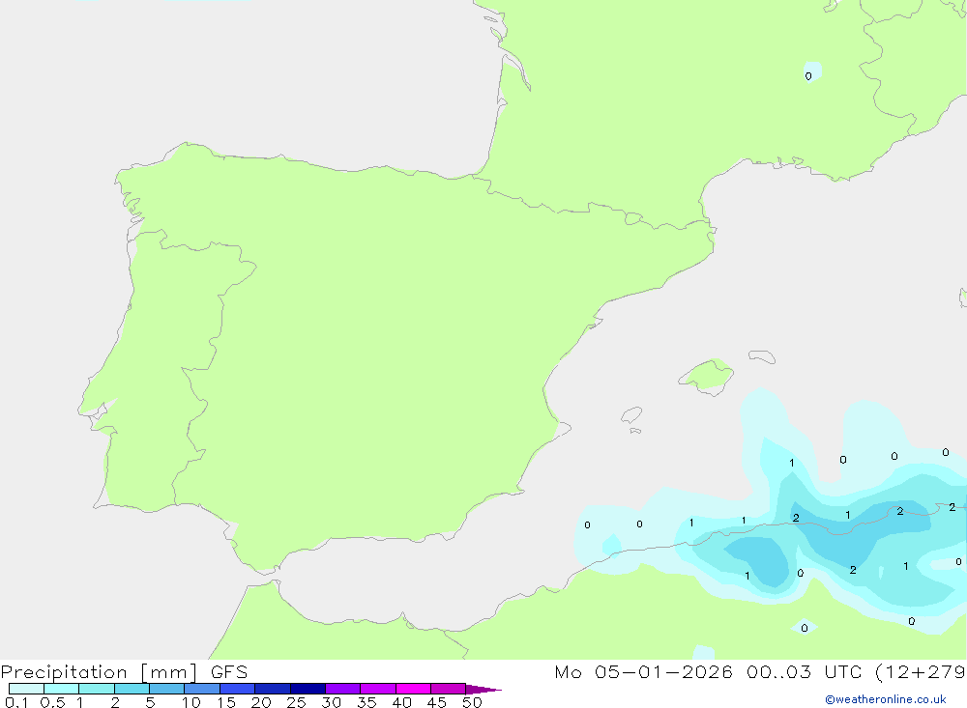Click the '30' legend scale number

(331, 702)
